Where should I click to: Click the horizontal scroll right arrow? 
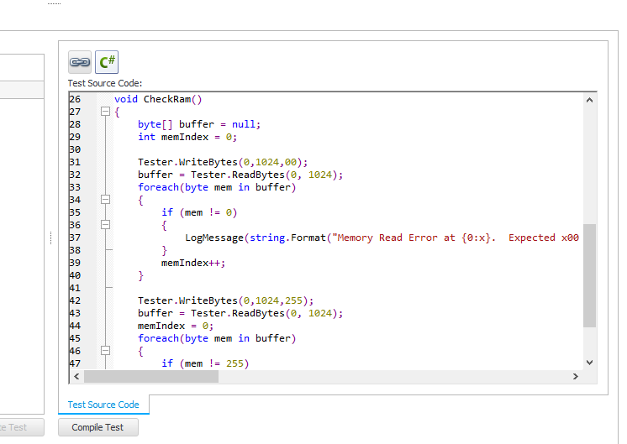575,377
